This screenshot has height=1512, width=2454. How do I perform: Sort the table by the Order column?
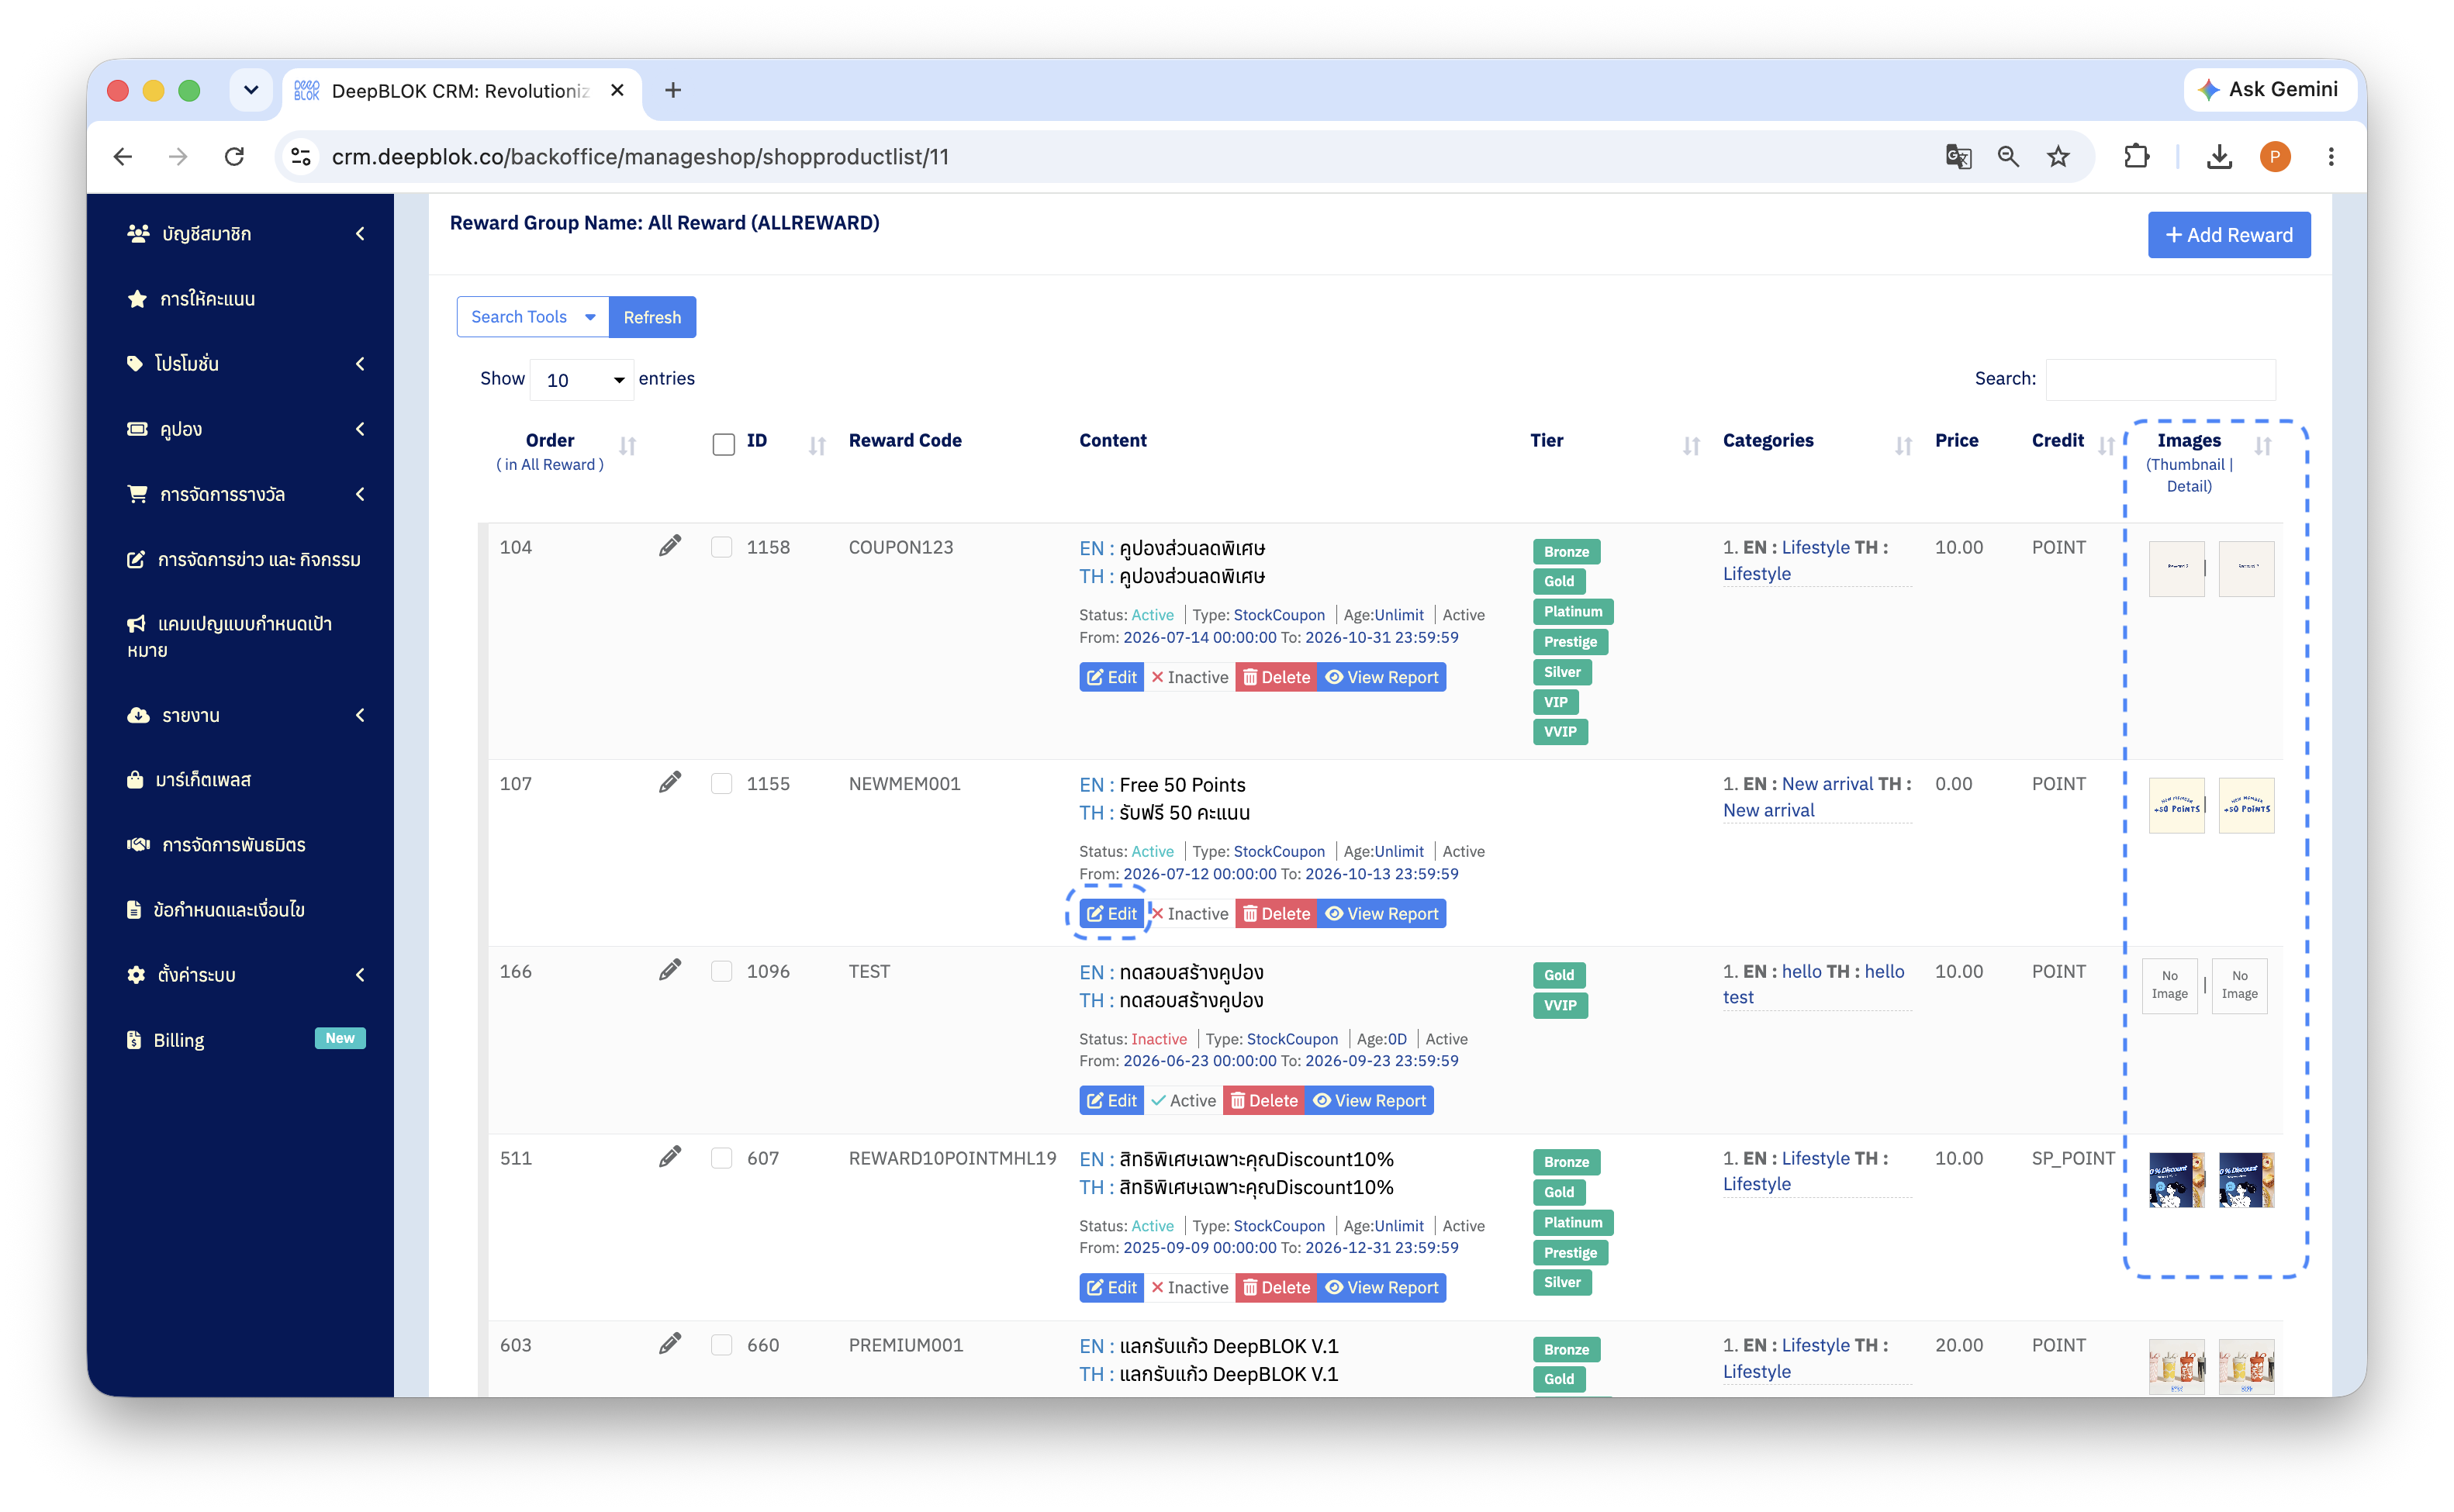coord(628,446)
